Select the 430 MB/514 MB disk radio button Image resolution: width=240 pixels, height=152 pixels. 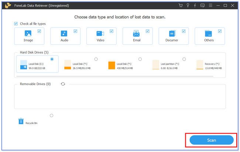(140, 59)
